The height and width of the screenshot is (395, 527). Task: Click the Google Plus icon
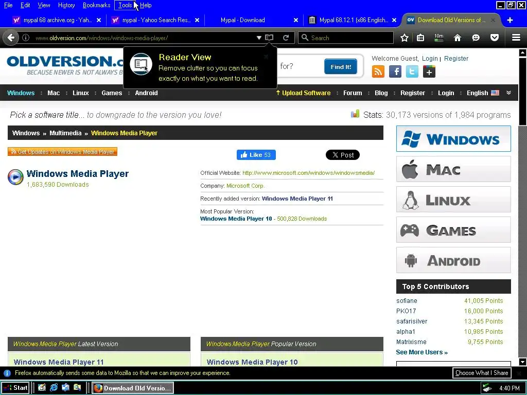(429, 71)
